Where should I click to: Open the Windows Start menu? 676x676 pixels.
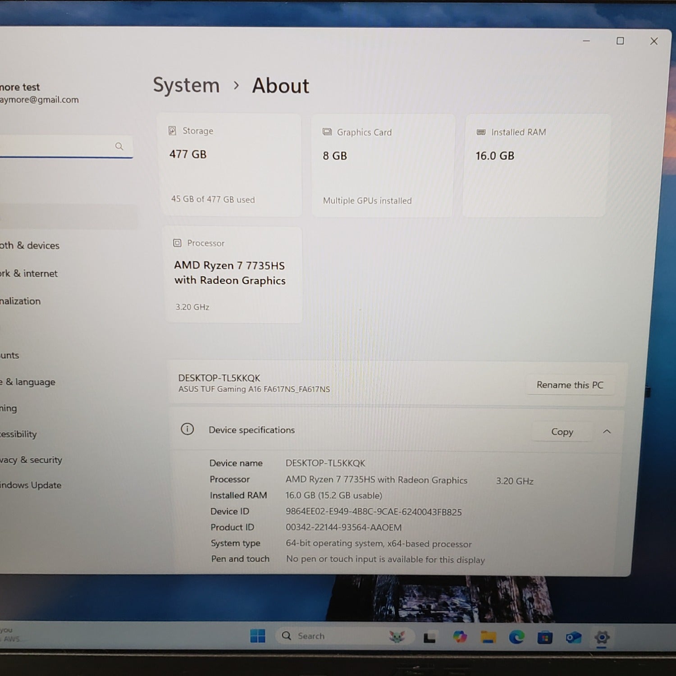coord(258,636)
